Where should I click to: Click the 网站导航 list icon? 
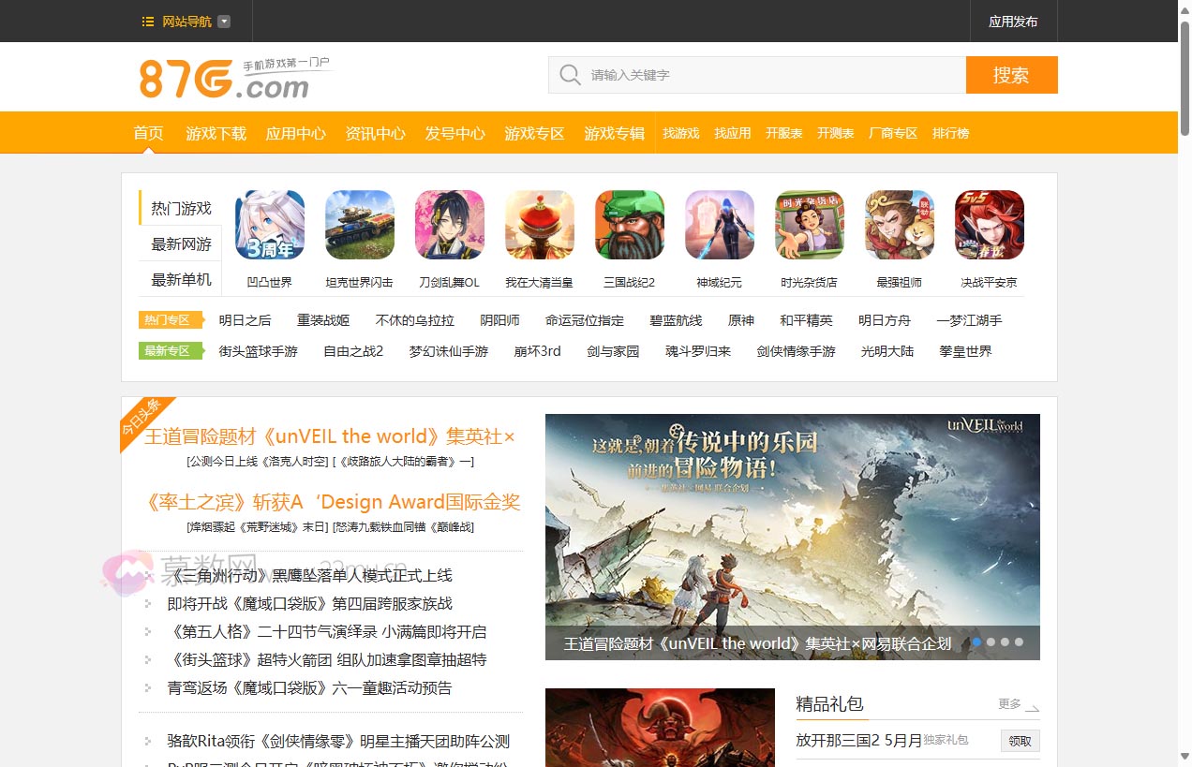146,21
